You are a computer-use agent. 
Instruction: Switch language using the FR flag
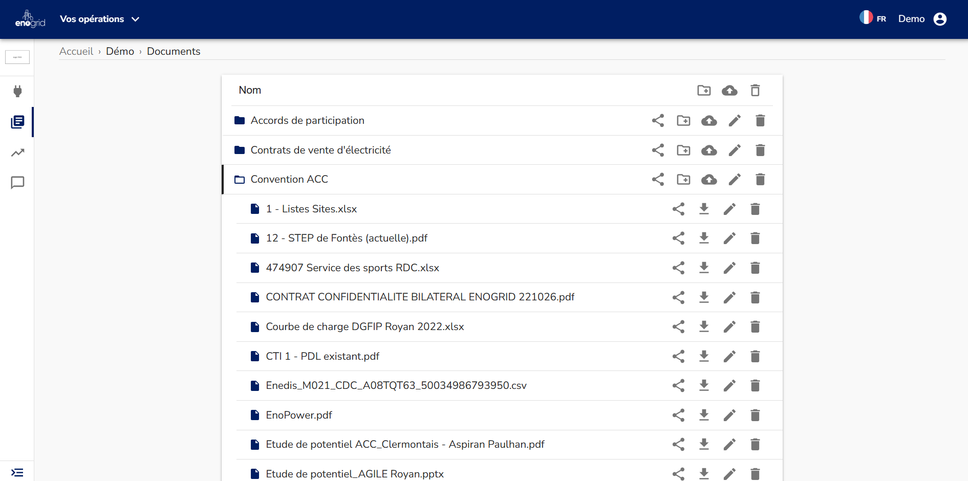click(872, 18)
